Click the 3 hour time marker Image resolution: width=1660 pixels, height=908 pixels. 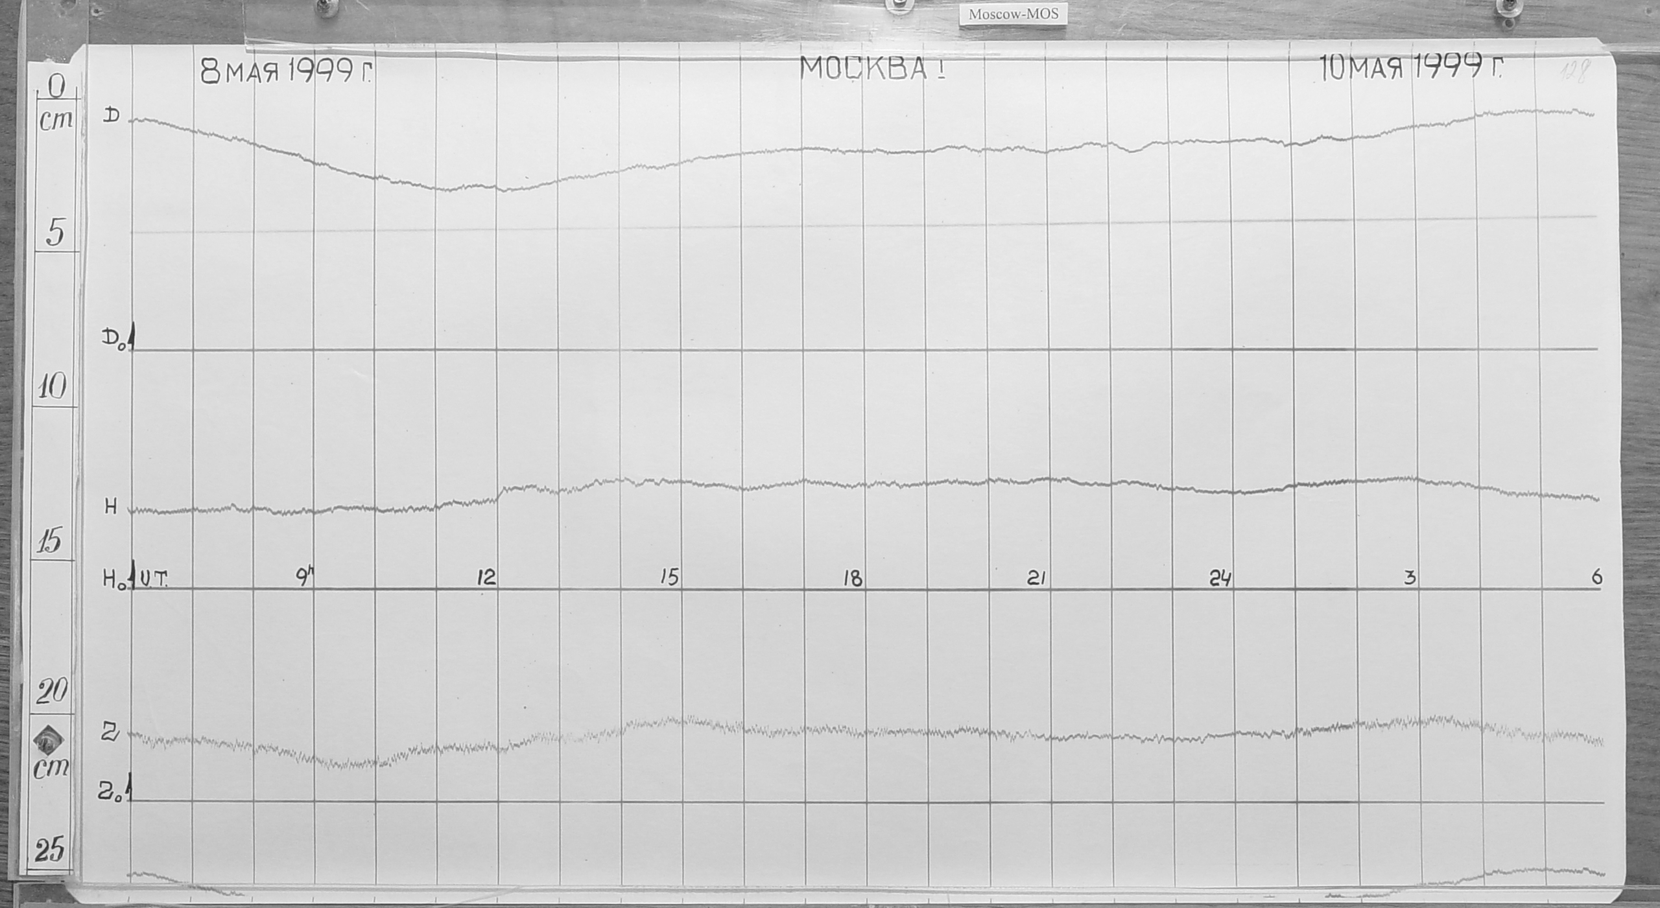click(x=1410, y=578)
